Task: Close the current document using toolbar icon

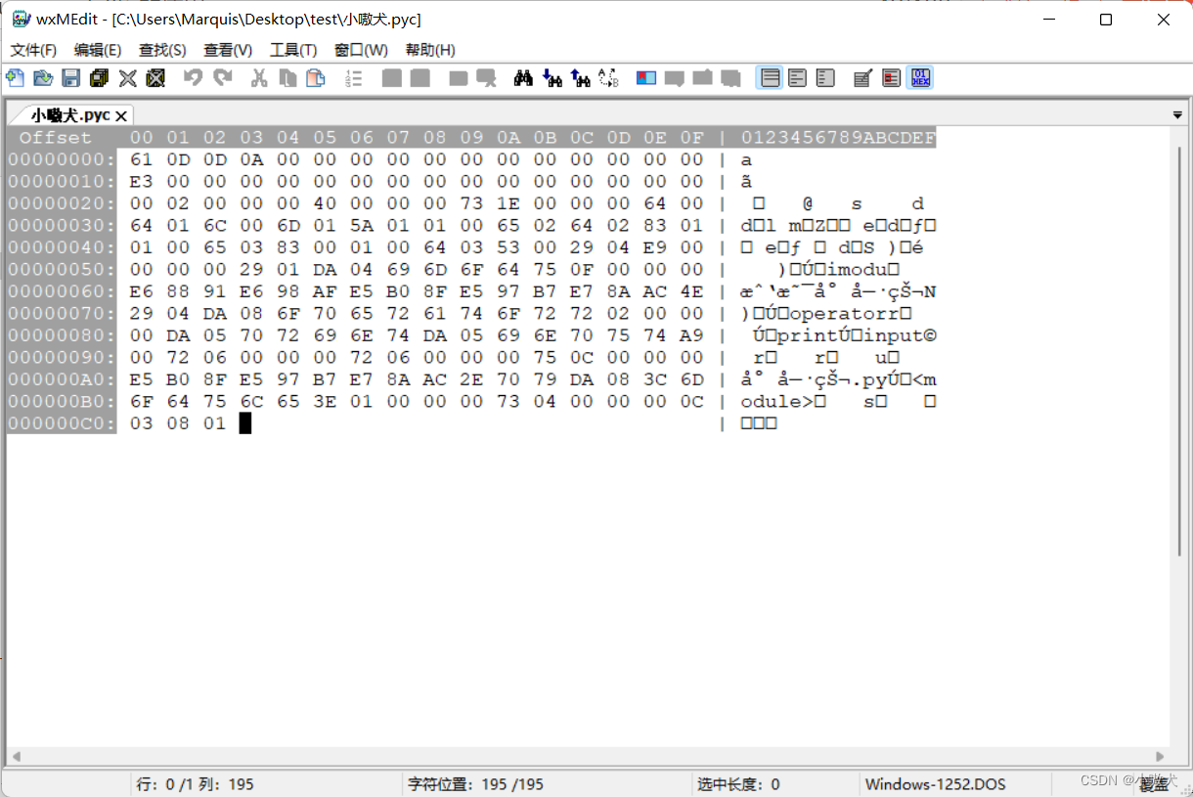Action: tap(128, 78)
